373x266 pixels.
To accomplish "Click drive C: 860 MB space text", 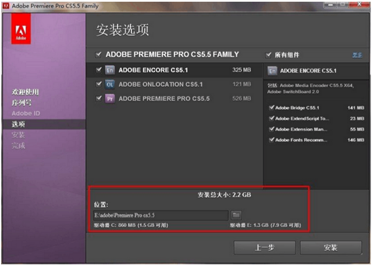I will pos(131,225).
